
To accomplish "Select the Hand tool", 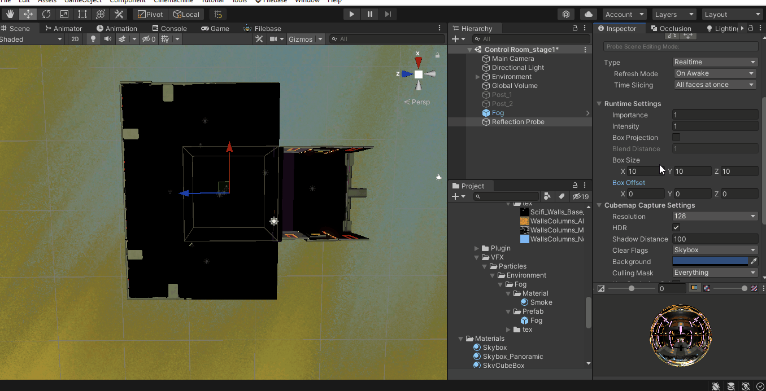I will pyautogui.click(x=10, y=14).
